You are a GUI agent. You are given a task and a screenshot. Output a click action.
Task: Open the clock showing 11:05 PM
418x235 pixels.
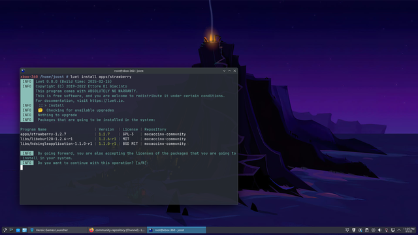pos(409,230)
